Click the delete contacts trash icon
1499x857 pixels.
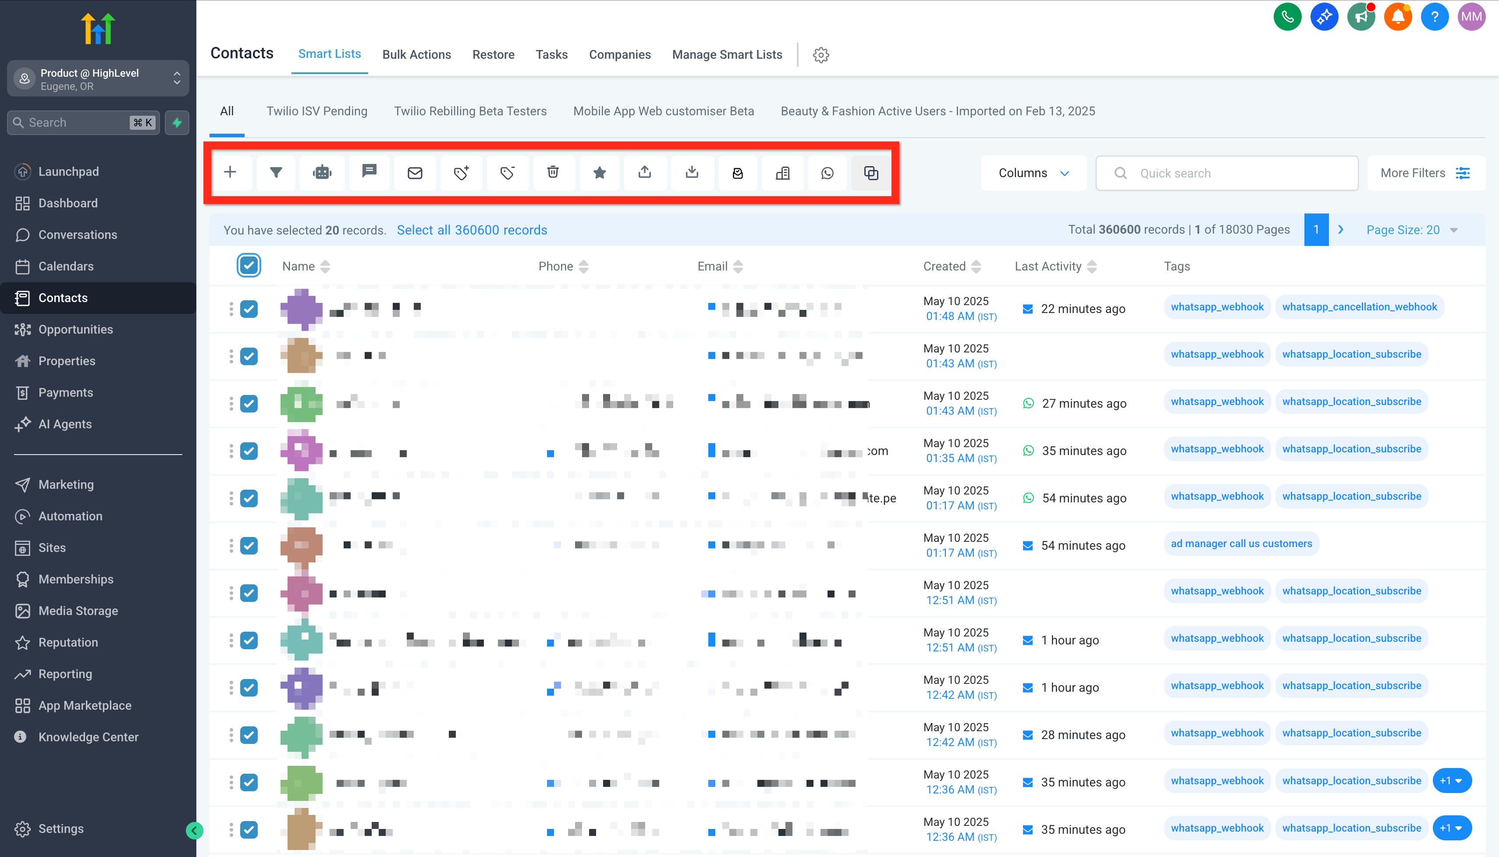(553, 172)
